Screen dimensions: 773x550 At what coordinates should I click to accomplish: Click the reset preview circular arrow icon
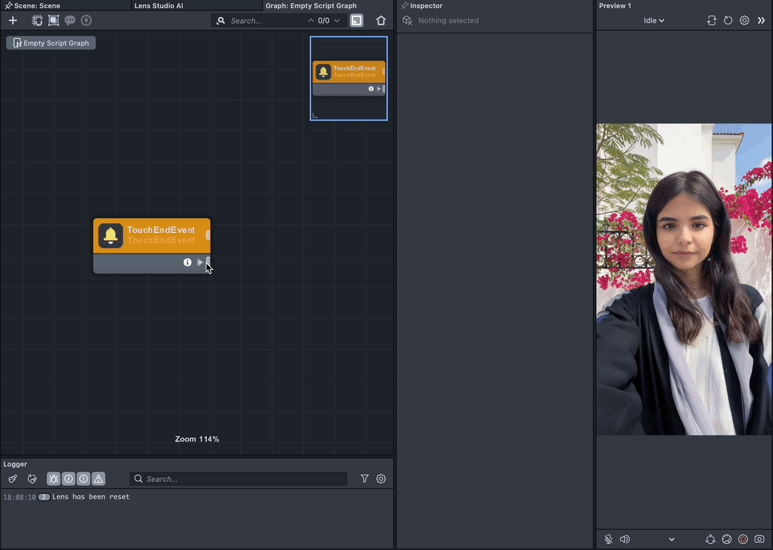point(728,20)
